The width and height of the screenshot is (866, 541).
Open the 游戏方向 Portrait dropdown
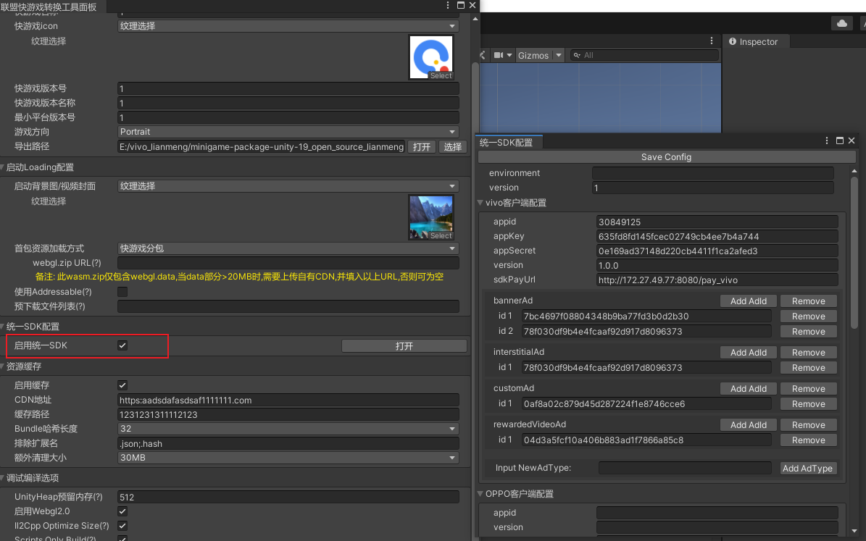(x=288, y=132)
